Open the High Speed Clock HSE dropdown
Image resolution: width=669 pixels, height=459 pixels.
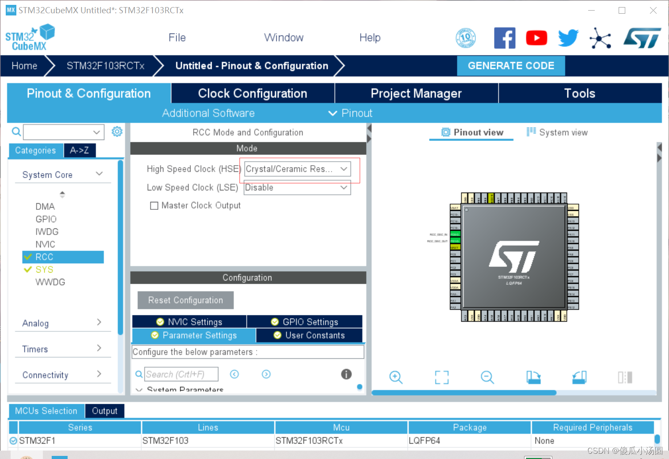[x=343, y=169]
